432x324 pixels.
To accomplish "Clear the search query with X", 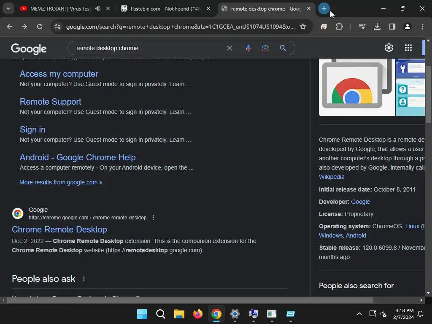I will click(229, 48).
